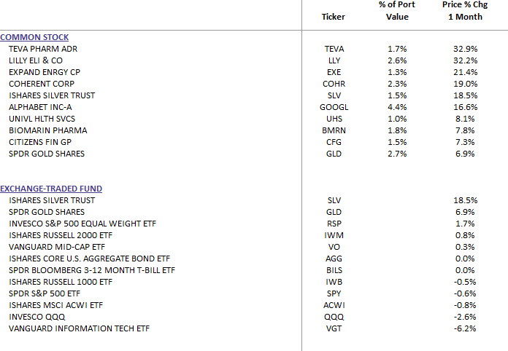Image resolution: width=508 pixels, height=351 pixels.
Task: Click the GOOGL ticker cell
Action: click(334, 107)
